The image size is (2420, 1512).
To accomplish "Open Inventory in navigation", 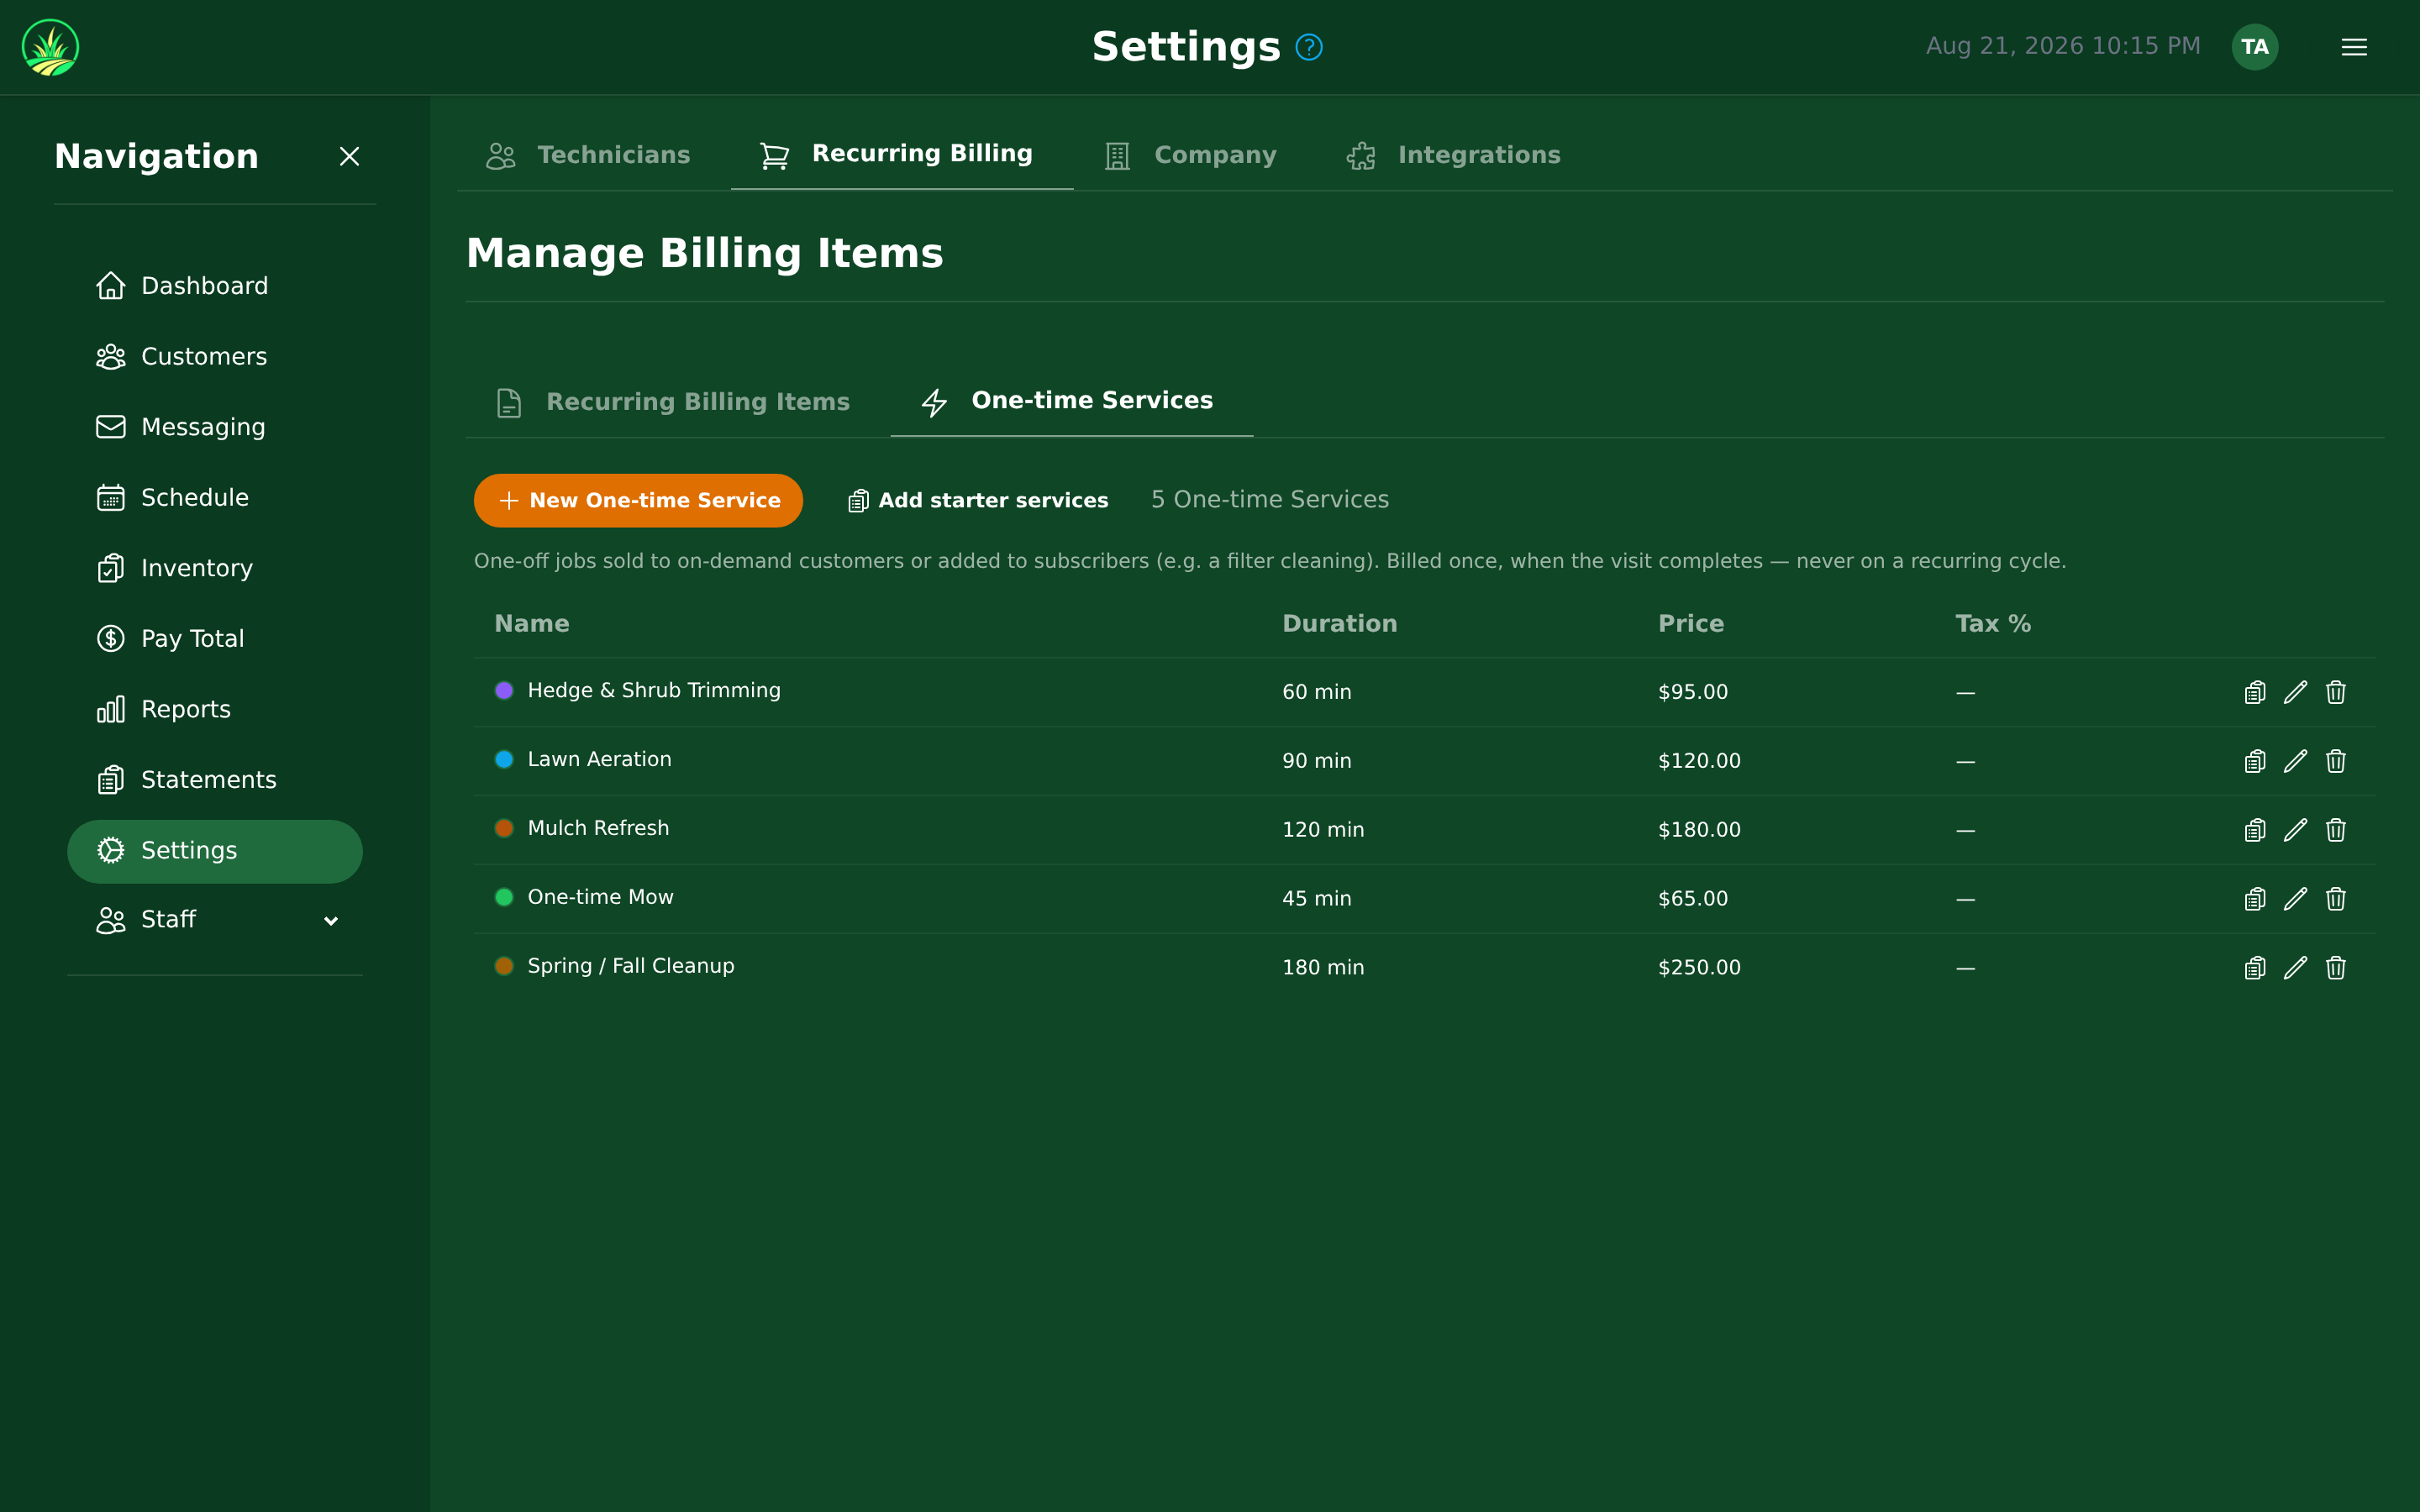I will (214, 568).
